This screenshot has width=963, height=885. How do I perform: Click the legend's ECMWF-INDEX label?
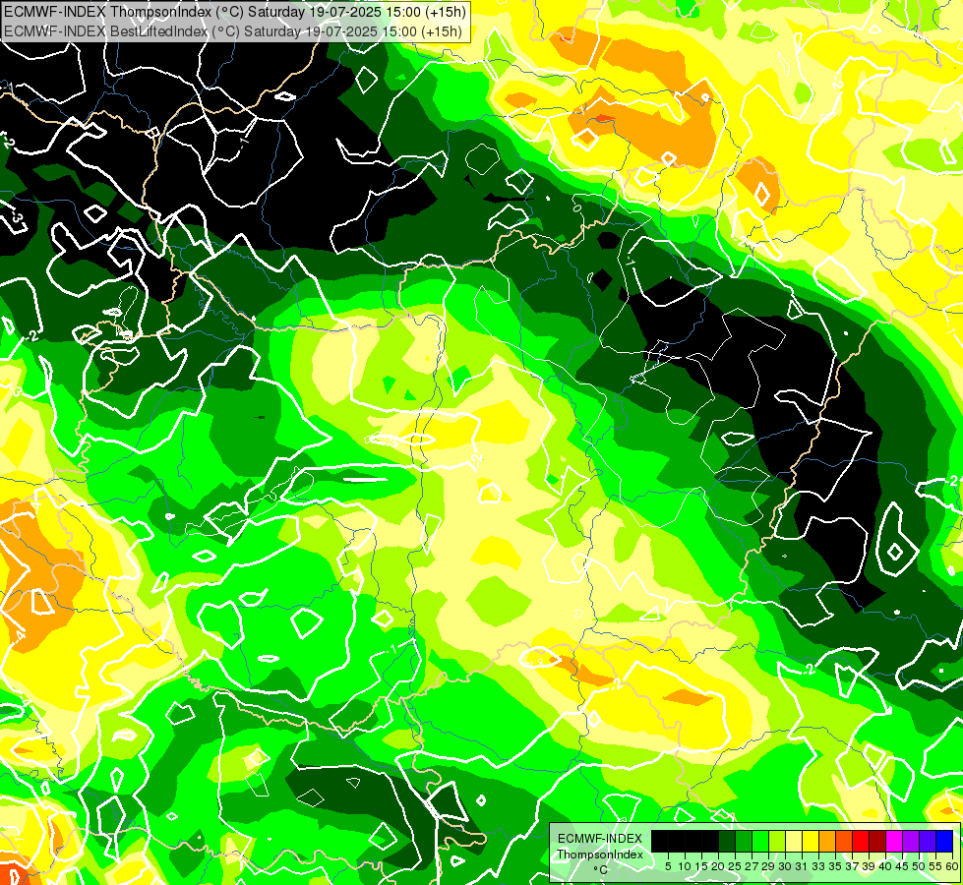600,839
